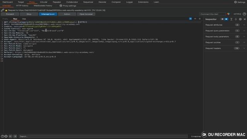Open the Extensions tab

143,2
